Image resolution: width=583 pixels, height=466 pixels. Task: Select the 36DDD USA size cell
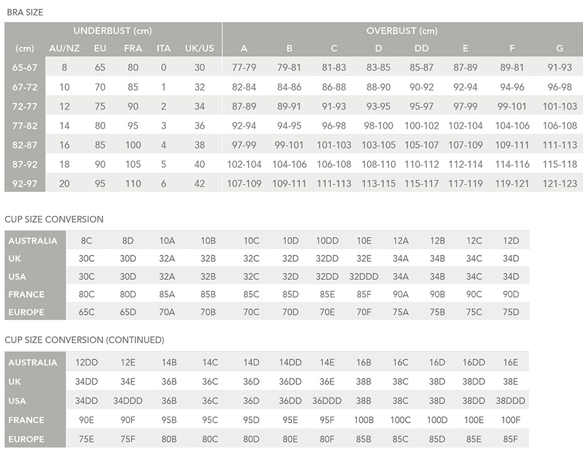pos(327,401)
